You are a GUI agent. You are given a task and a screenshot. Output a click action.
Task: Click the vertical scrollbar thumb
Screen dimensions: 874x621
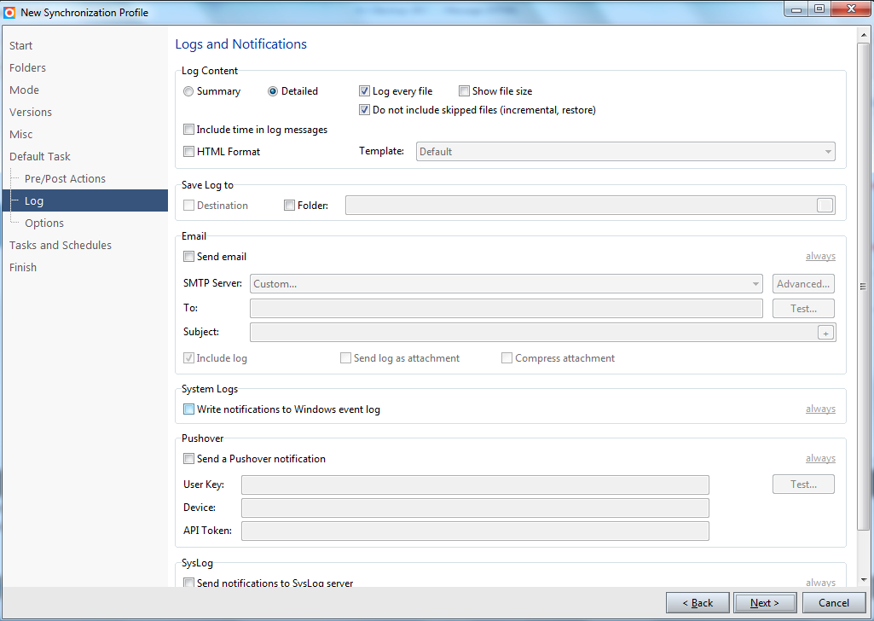click(x=863, y=287)
